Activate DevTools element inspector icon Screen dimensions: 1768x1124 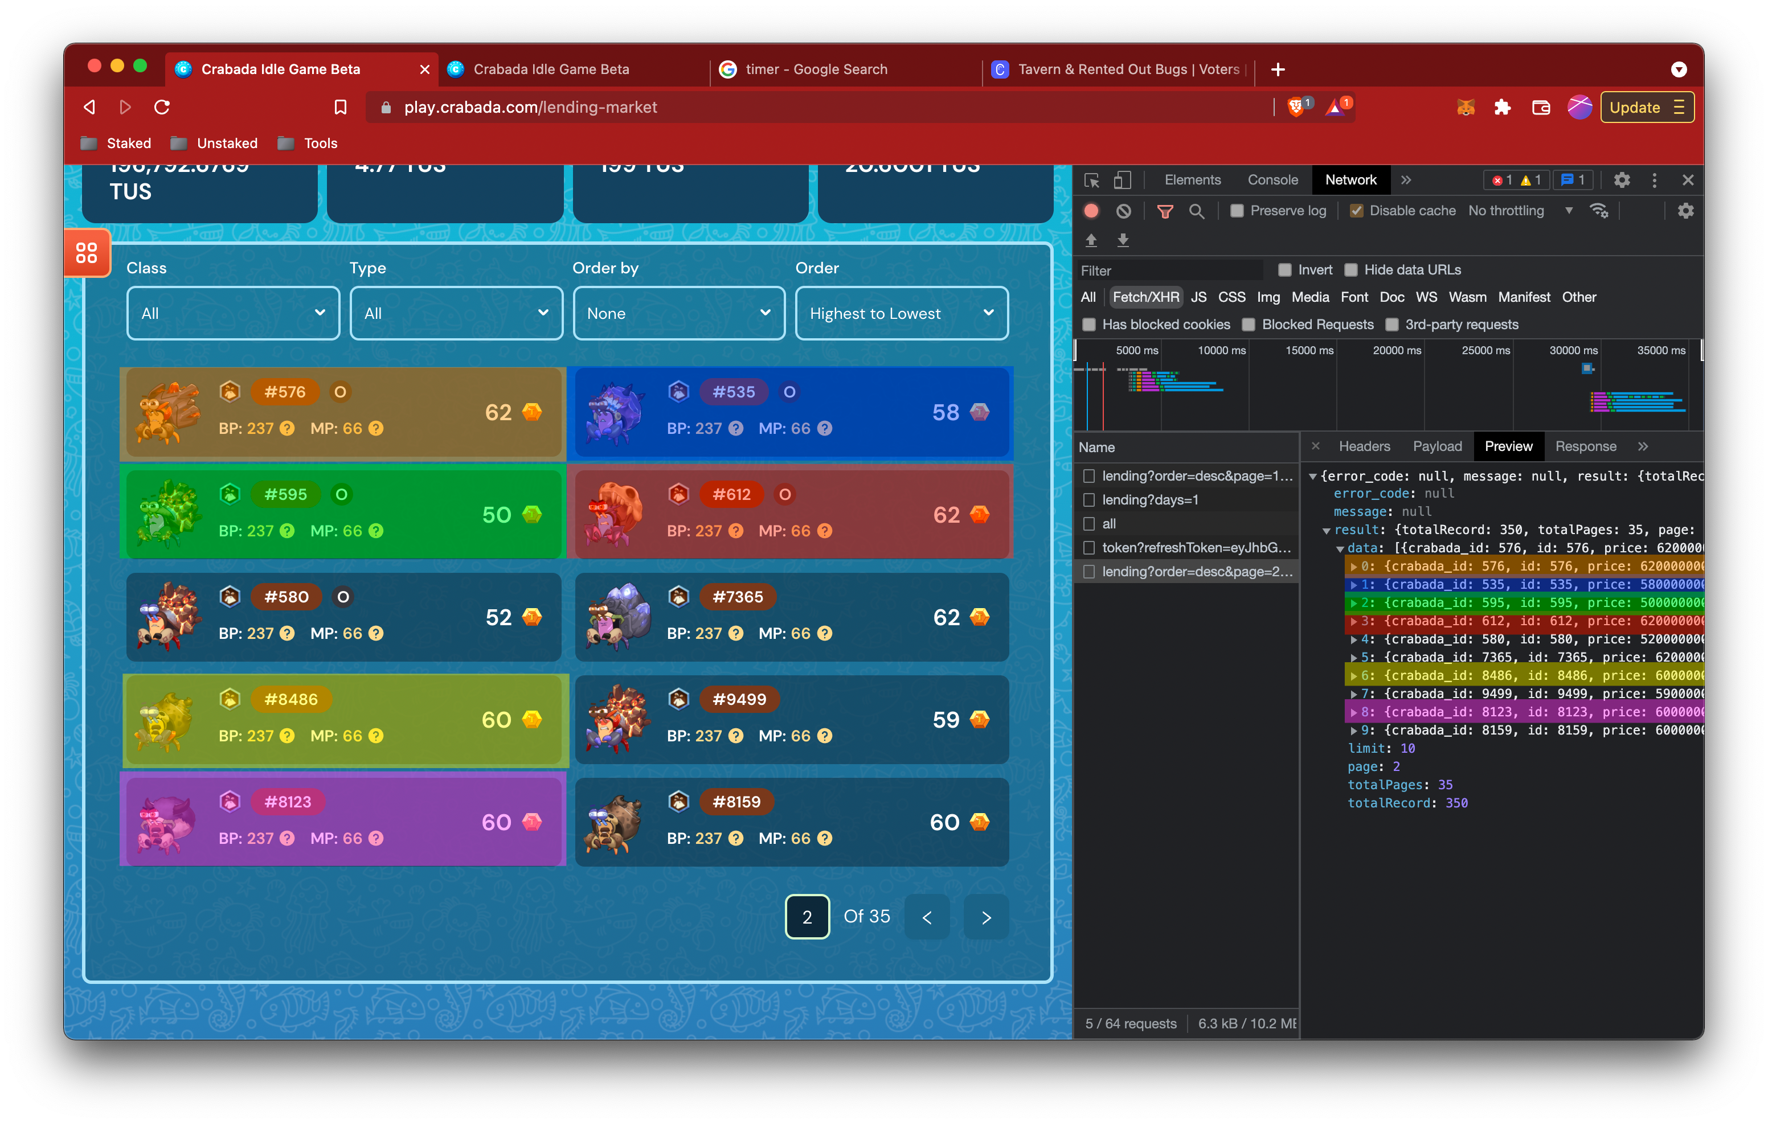(1091, 180)
